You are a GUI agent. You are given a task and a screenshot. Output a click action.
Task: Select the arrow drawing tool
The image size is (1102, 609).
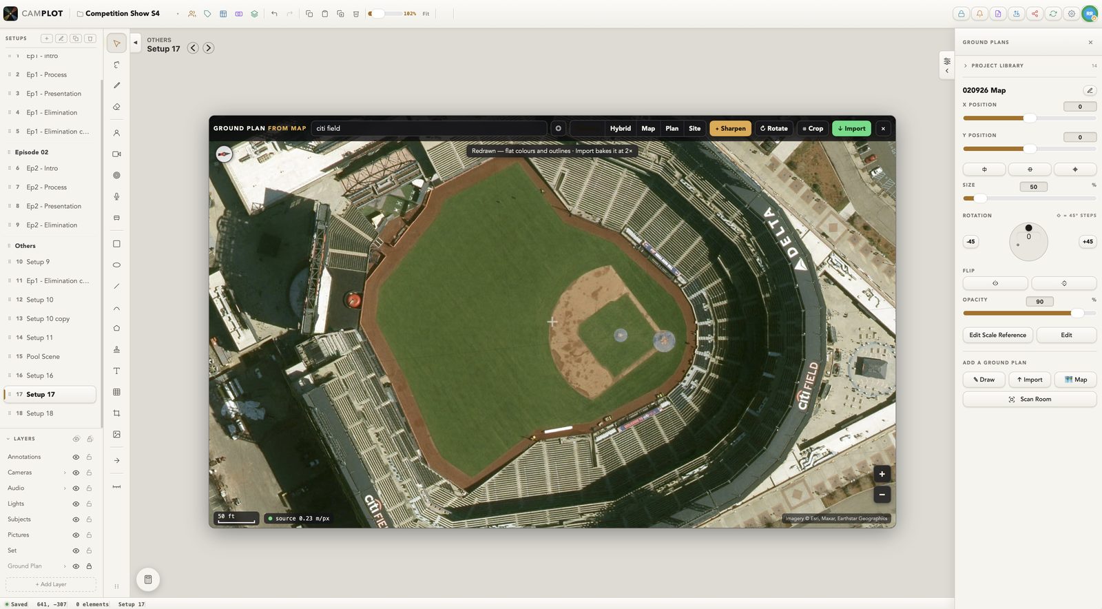(x=116, y=460)
